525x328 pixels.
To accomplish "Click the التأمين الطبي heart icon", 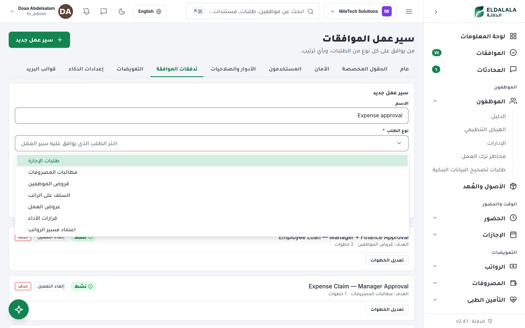I will [513, 300].
